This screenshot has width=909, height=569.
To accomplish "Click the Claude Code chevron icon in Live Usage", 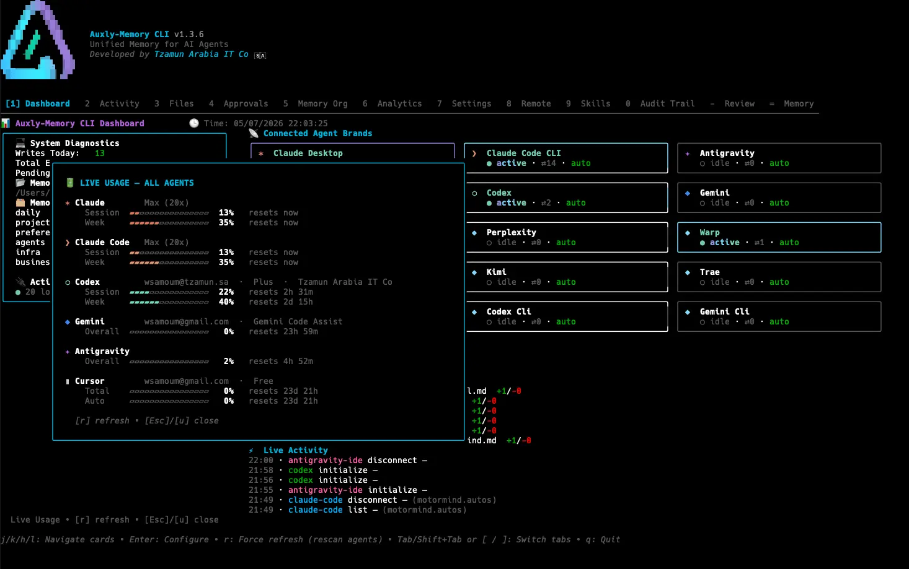I will pyautogui.click(x=68, y=243).
